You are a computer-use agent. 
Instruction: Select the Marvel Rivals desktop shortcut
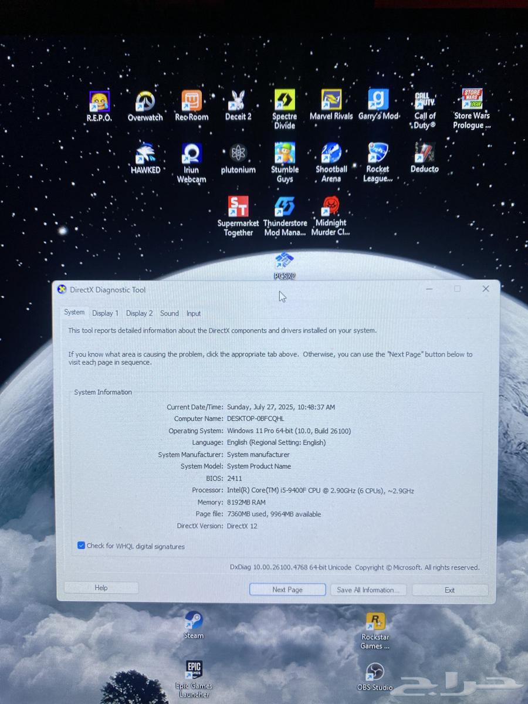(331, 105)
